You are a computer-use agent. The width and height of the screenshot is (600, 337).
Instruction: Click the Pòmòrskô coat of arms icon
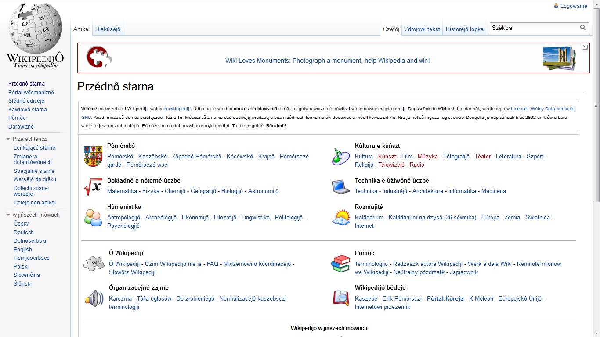coord(93,157)
